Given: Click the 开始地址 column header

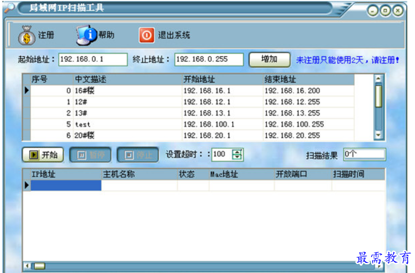Looking at the screenshot, I should tap(223, 79).
